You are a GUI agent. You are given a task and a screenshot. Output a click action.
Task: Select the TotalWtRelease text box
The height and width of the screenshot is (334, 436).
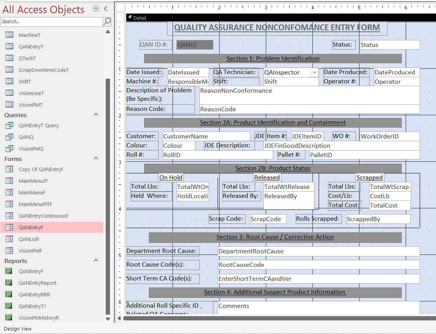289,187
